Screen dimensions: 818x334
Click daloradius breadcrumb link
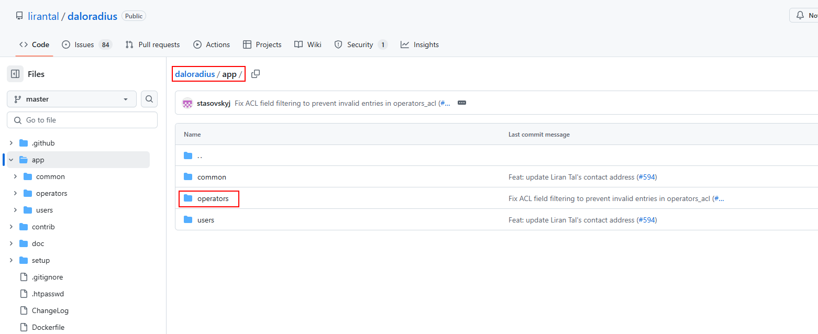coord(195,74)
